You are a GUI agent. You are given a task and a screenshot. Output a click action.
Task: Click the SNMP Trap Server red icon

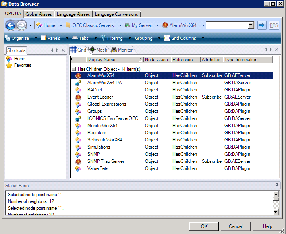(x=78, y=161)
